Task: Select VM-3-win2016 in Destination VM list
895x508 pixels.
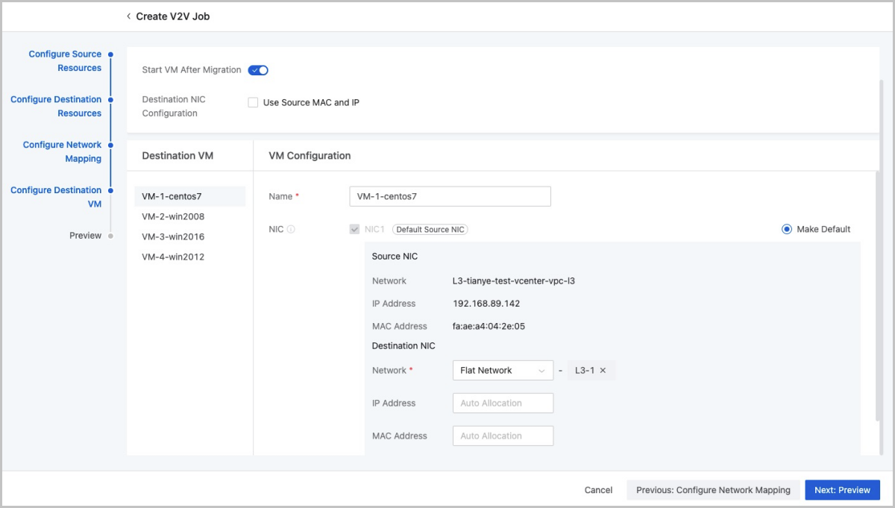Action: tap(173, 237)
